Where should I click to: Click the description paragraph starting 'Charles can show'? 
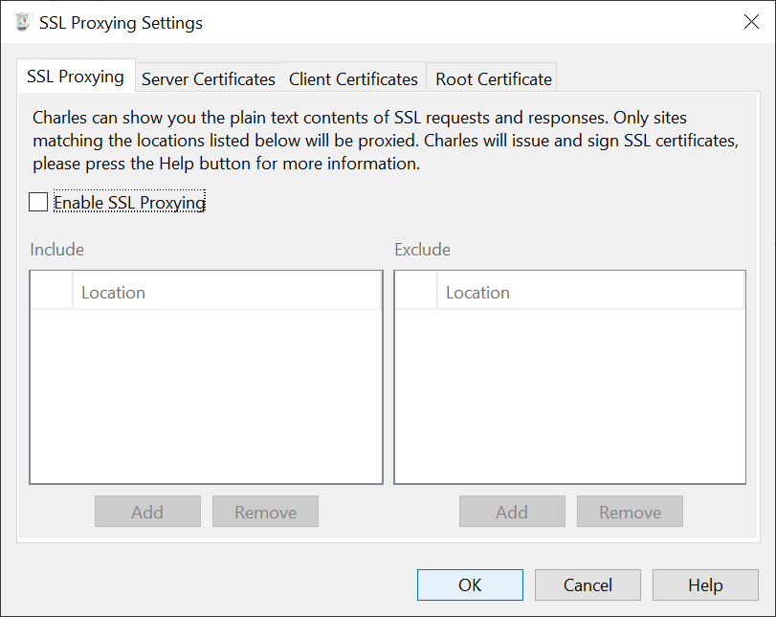386,141
